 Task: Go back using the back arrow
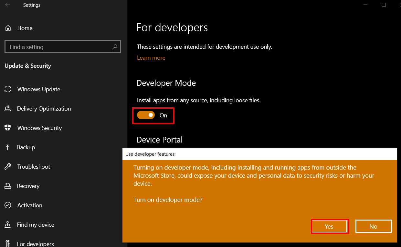[8, 5]
